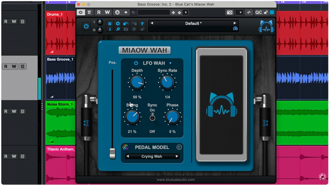Viewport: 329px width, 185px height.
Task: Click the Pos. slider handle
Action: (112, 153)
